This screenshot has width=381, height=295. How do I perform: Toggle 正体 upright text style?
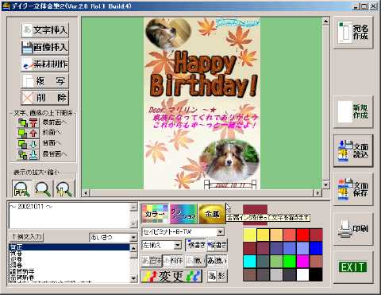(x=152, y=261)
